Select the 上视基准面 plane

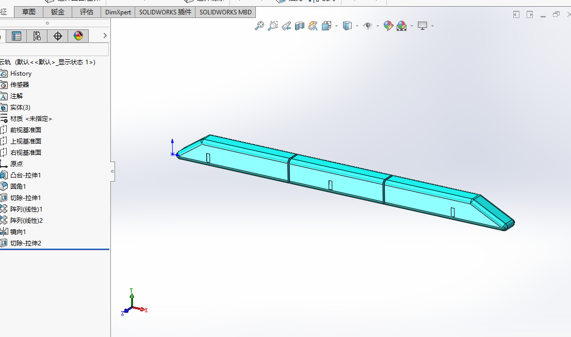tap(25, 141)
